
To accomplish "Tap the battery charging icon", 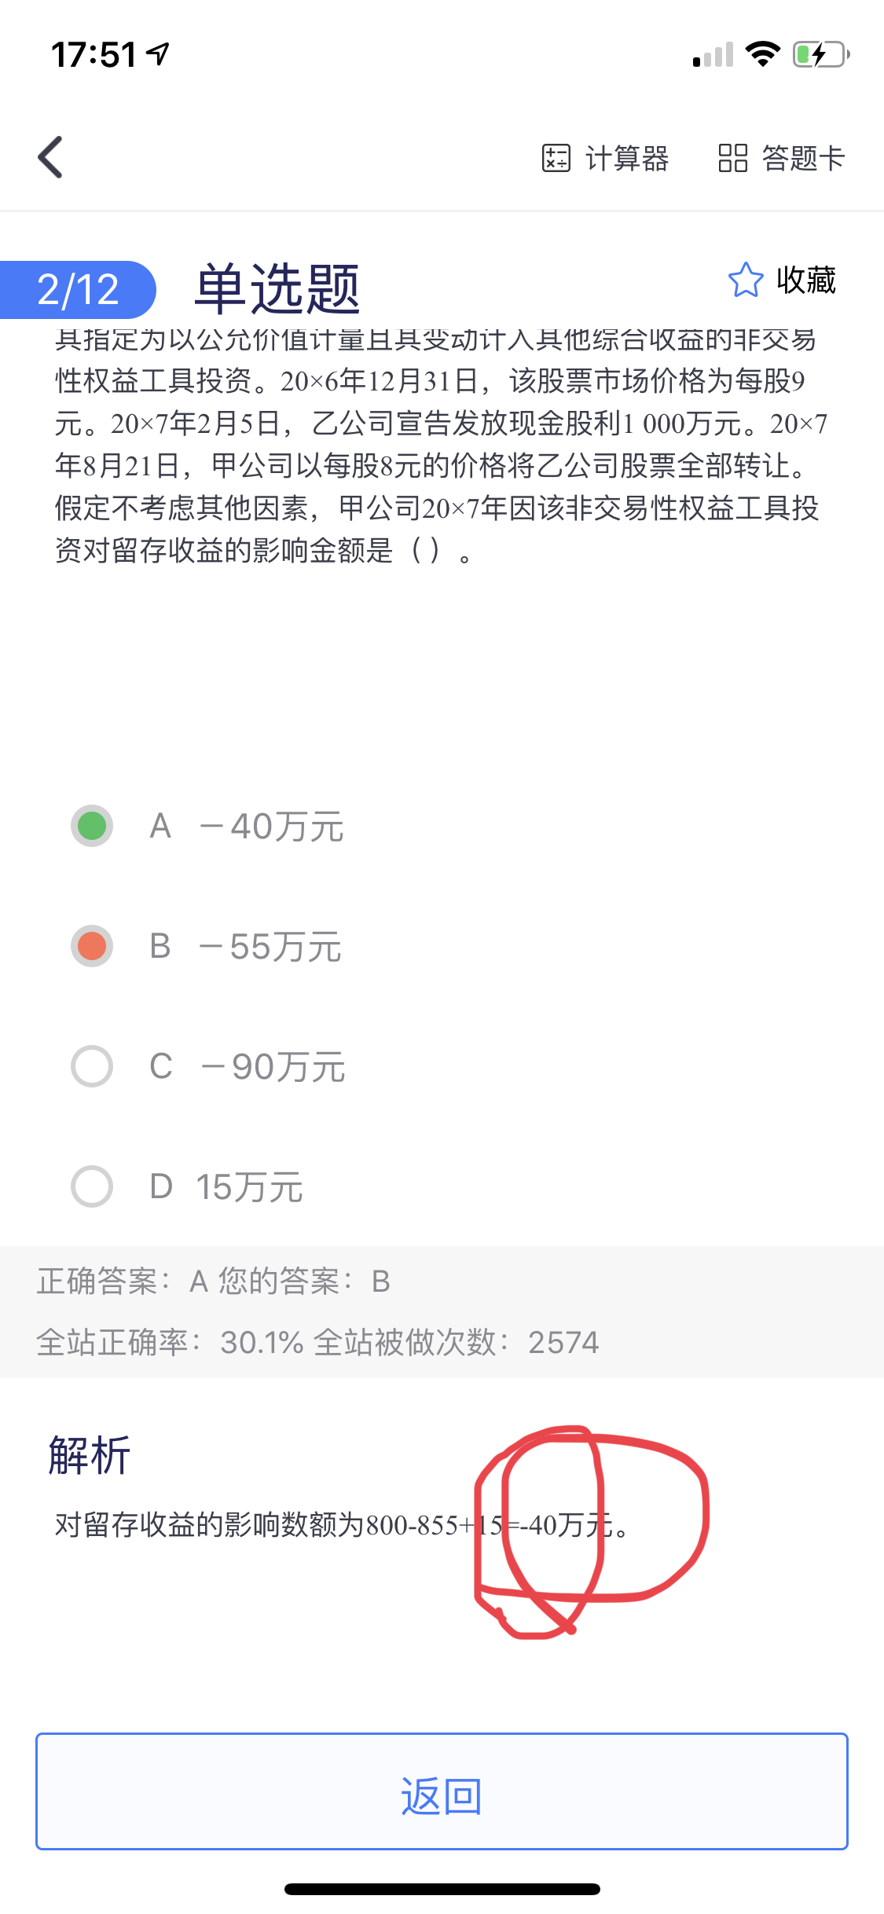I will point(820,54).
